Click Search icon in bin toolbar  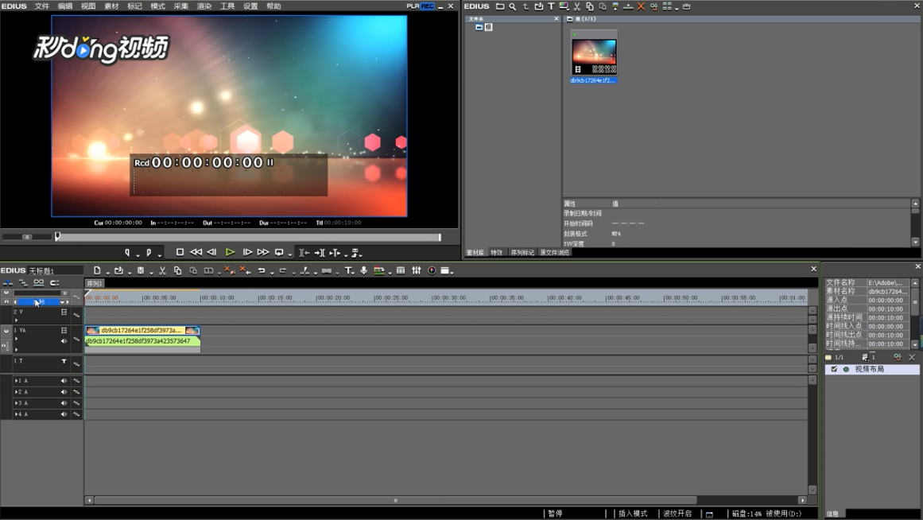(513, 6)
